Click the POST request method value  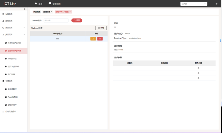click(128, 34)
